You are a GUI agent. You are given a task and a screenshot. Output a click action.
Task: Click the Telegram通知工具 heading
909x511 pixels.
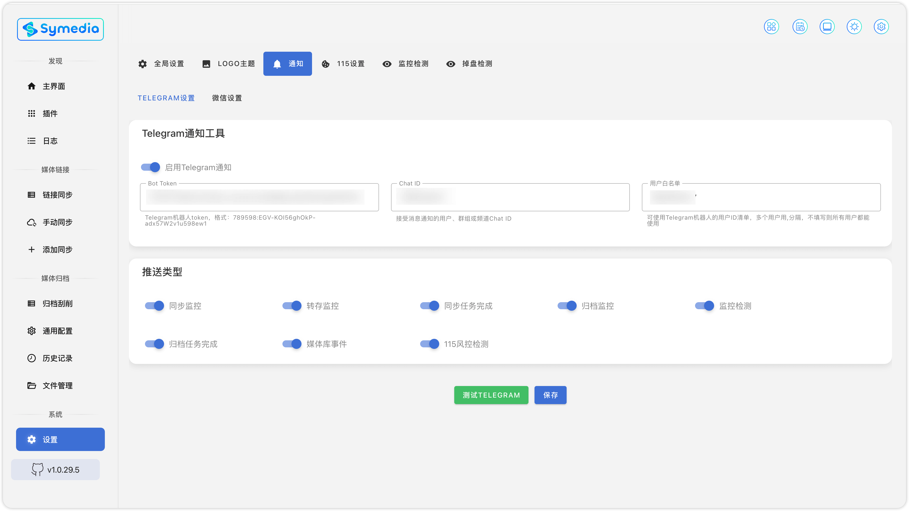[x=183, y=134]
